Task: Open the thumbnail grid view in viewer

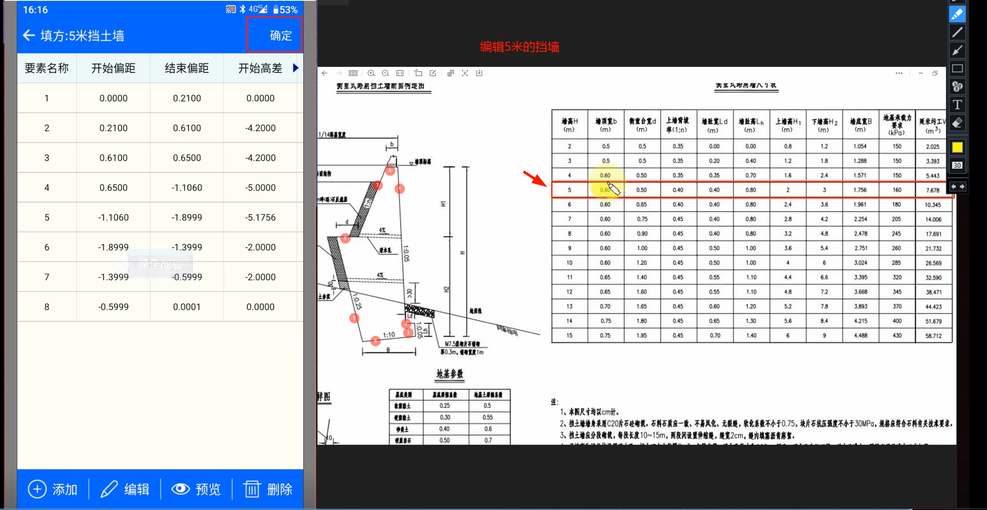Action: [x=353, y=73]
